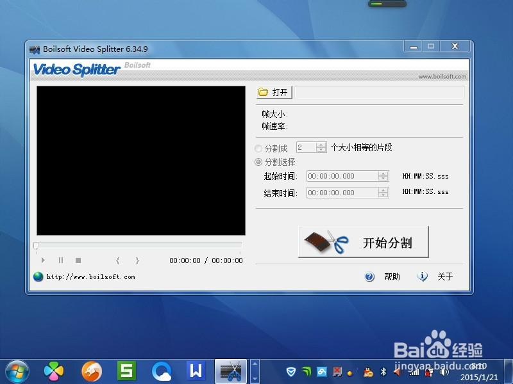Viewport: 513px width, 384px height.
Task: Click the volume speaker tray icon
Action: (445, 372)
